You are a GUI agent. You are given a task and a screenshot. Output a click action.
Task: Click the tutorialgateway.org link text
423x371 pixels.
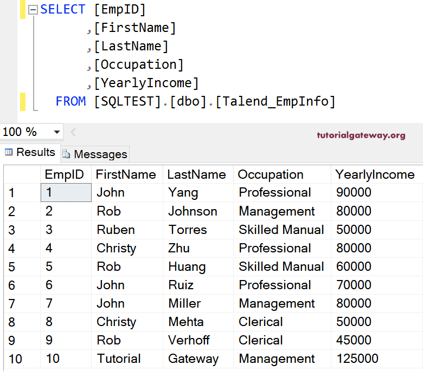point(361,135)
